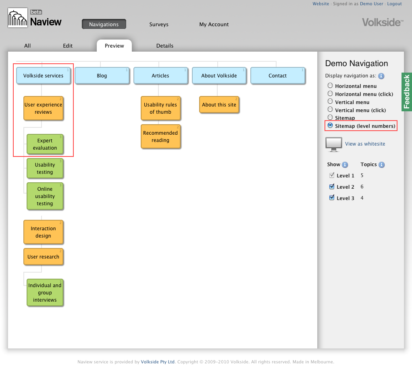
Task: Click the About Volkside sitemap node
Action: coord(219,76)
